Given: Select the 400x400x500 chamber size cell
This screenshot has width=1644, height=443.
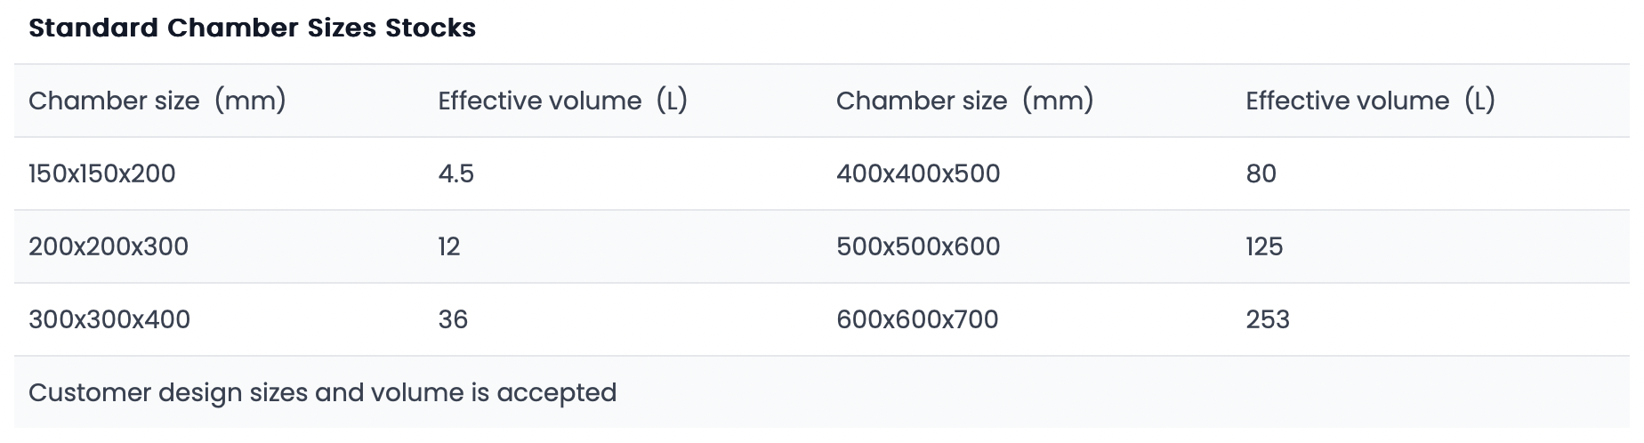Looking at the screenshot, I should 918,173.
